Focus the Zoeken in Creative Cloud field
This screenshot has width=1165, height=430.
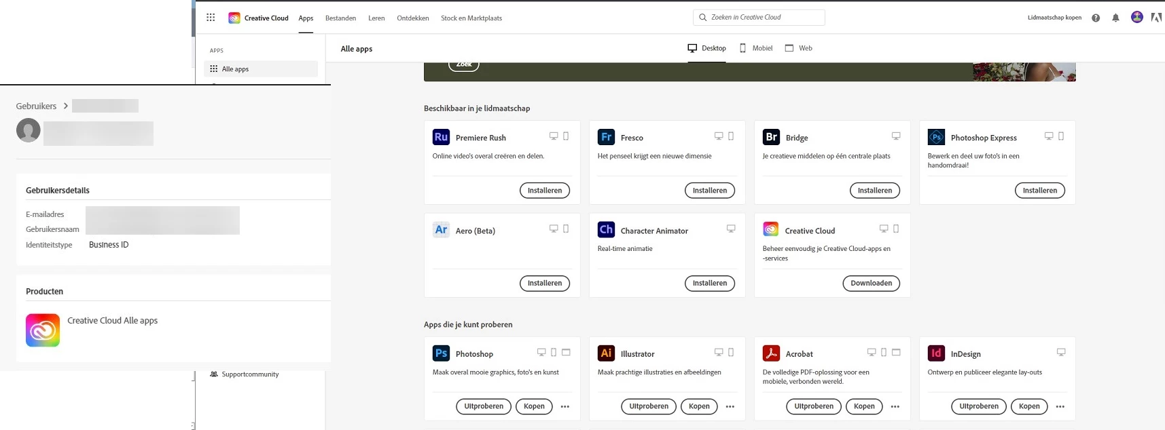tap(759, 18)
